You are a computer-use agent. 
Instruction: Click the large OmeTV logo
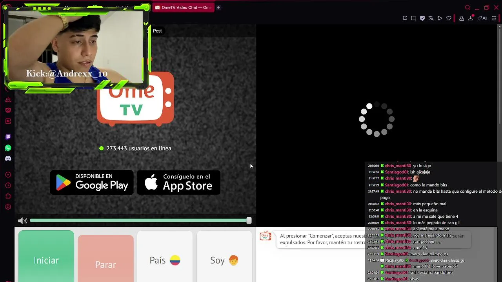click(135, 99)
